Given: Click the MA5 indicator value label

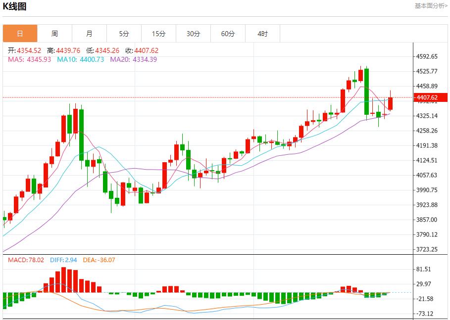Looking at the screenshot, I should 29,59.
